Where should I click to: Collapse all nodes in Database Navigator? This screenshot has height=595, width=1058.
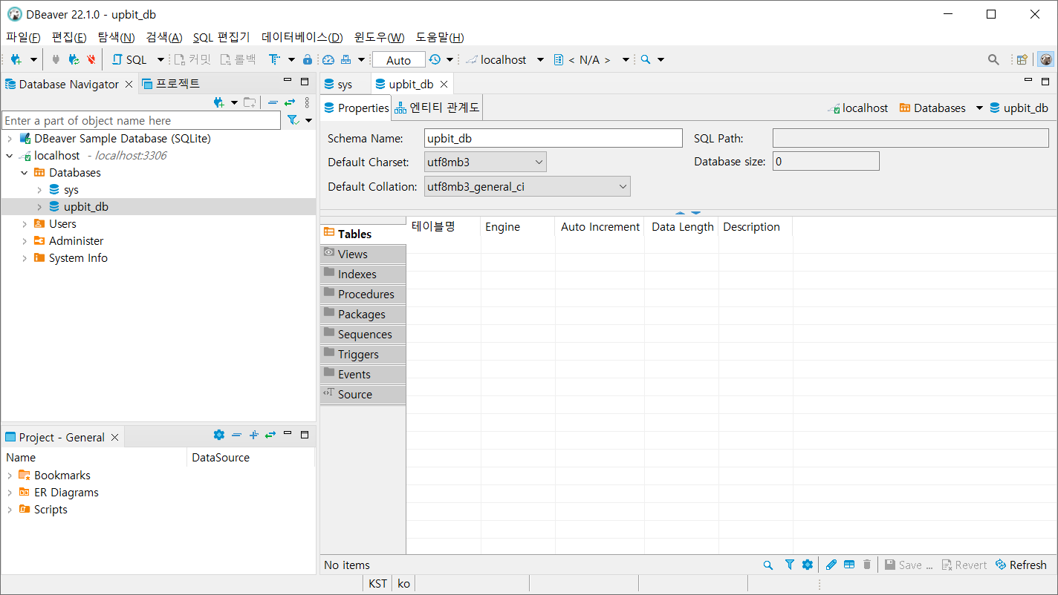273,102
